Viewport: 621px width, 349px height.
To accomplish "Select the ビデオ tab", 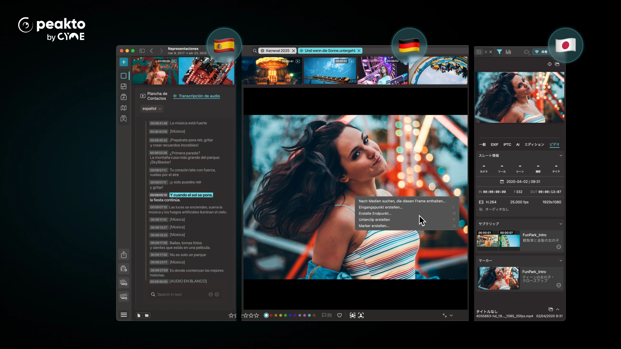I will pyautogui.click(x=554, y=144).
